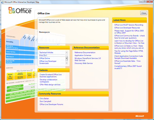The height and width of the screenshot is (120, 154).
Task: Click the Microsoft Office logo
Action: click(20, 10)
